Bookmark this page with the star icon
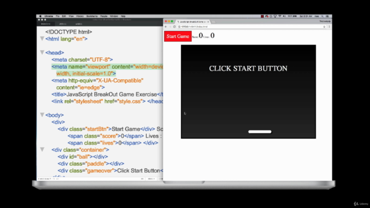370x208 pixels. (x=324, y=27)
